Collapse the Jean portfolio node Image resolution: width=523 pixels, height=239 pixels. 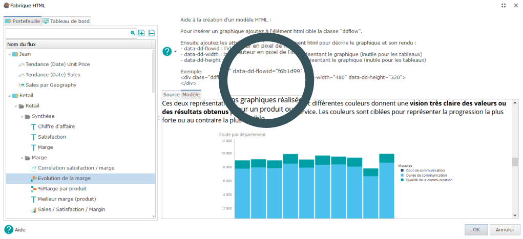click(9, 54)
